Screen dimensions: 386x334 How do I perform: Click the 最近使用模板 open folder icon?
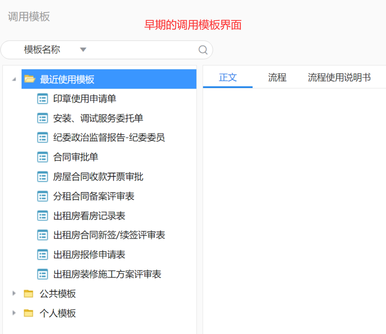tap(30, 80)
